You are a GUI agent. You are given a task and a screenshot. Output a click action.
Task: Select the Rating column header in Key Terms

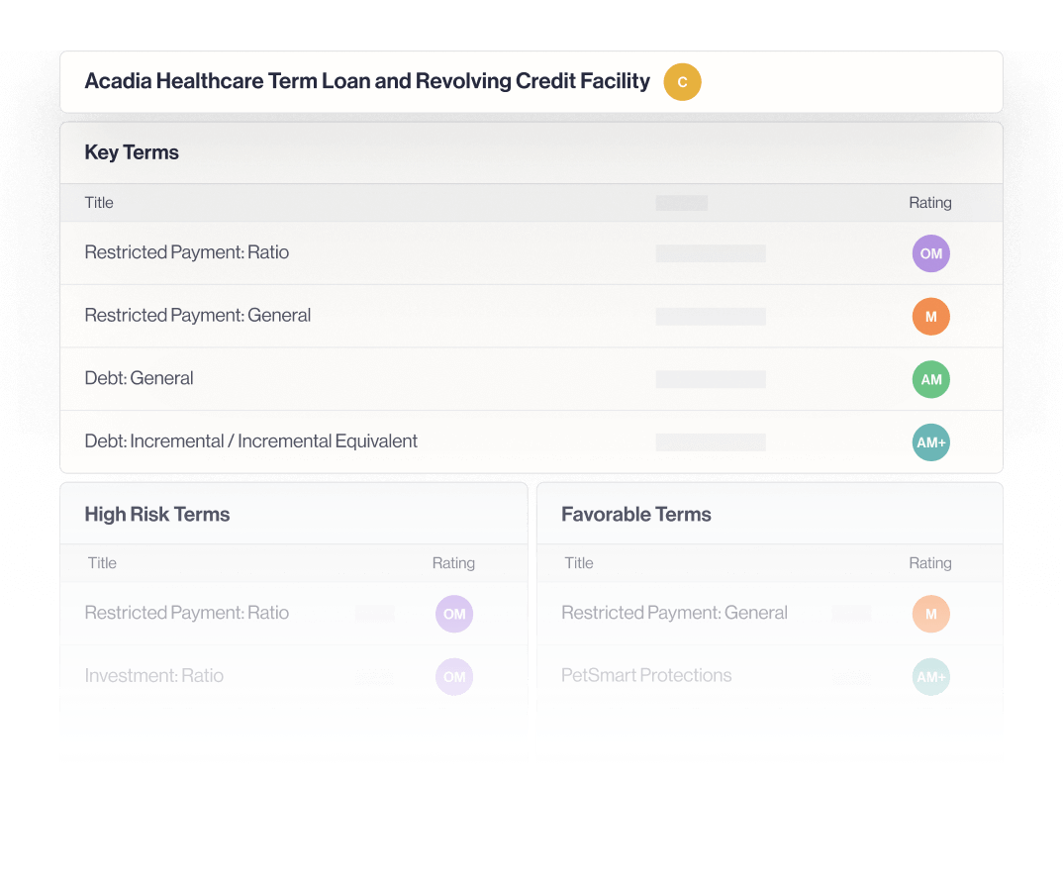(930, 203)
